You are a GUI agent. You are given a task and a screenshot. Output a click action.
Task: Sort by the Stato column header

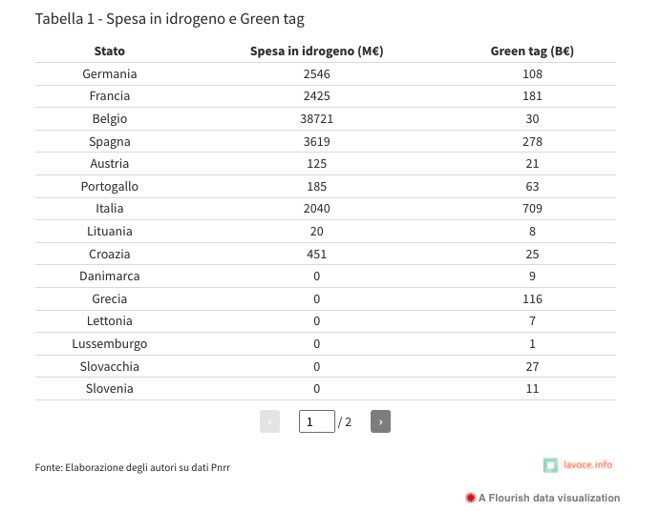tap(110, 51)
